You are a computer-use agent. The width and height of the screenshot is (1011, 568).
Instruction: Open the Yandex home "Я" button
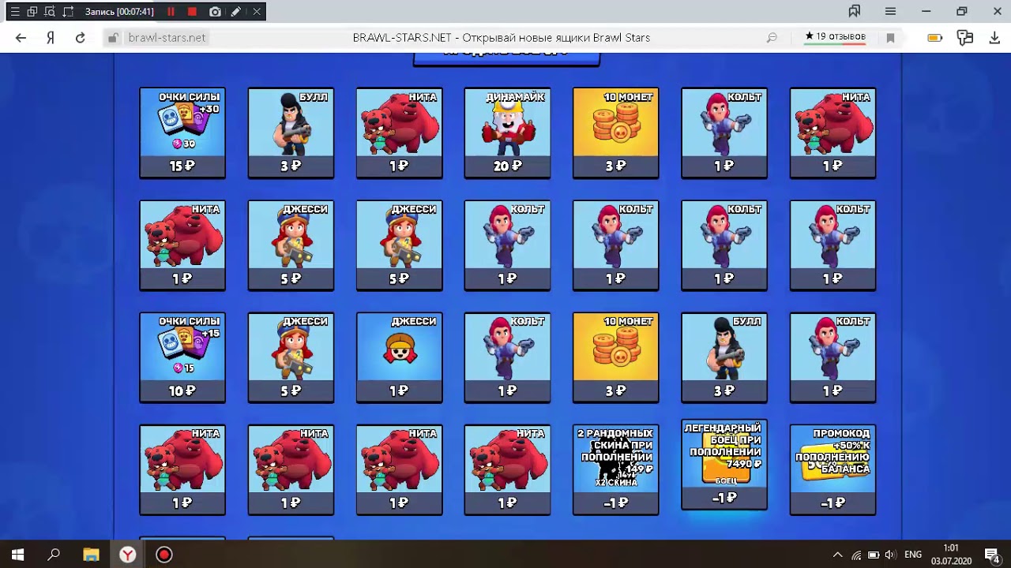51,38
